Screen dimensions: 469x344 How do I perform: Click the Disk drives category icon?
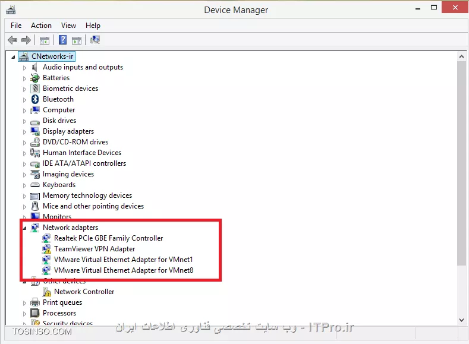coord(35,122)
